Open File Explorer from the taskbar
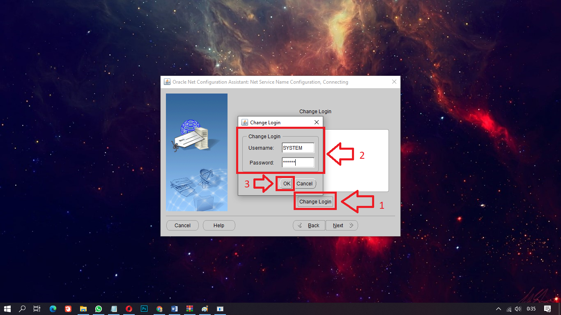This screenshot has height=315, width=561. (83, 309)
